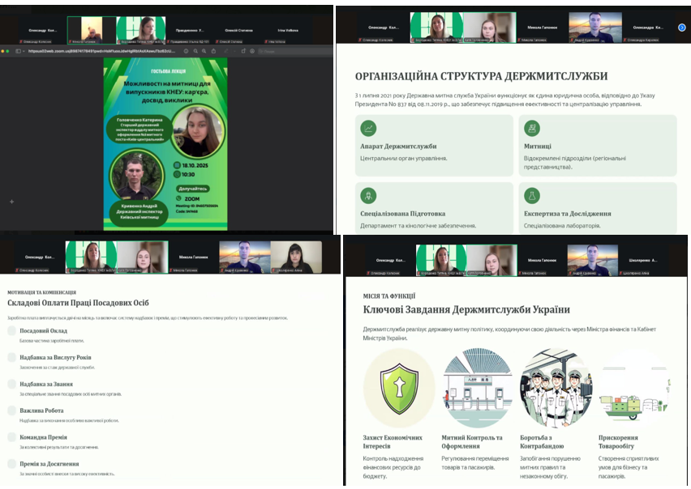Click the Митниці card icon
691x489 pixels.
click(x=532, y=128)
